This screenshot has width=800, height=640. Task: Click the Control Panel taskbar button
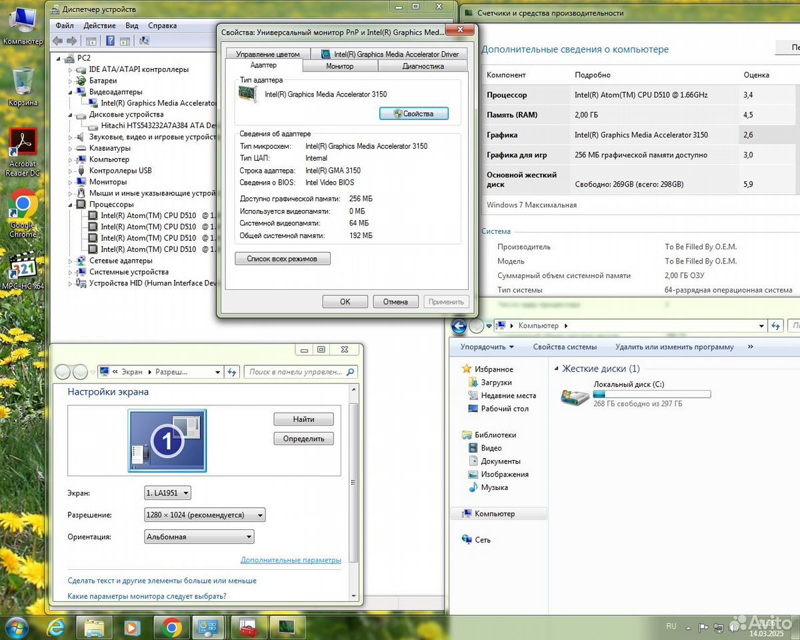(x=210, y=627)
